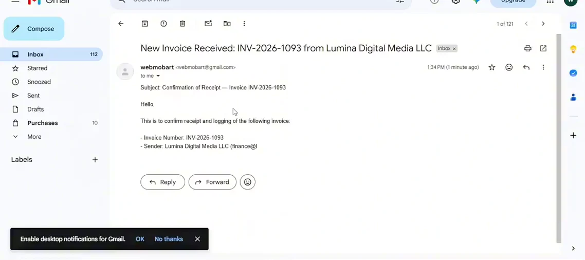The height and width of the screenshot is (260, 585).
Task: Click emoji reaction button beside Forward
Action: pos(248,182)
